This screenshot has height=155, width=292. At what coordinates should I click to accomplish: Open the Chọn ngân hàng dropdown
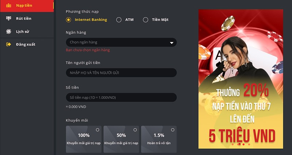coord(121,42)
